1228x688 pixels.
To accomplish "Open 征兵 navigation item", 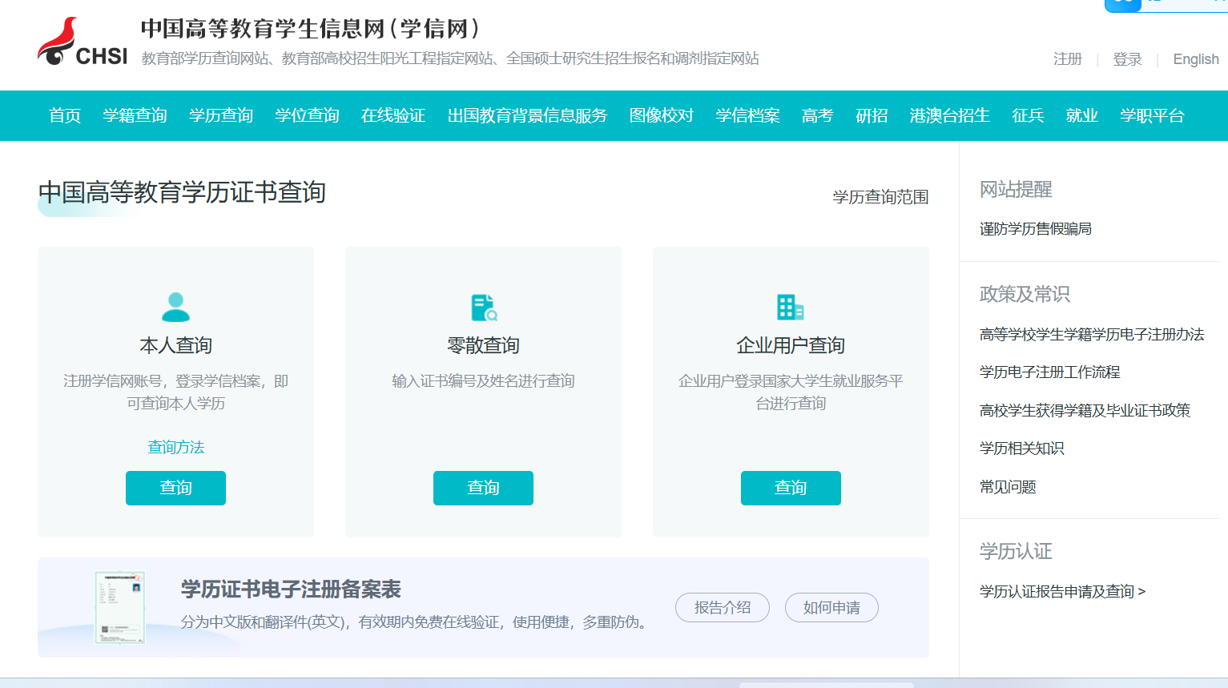I will click(x=1028, y=115).
